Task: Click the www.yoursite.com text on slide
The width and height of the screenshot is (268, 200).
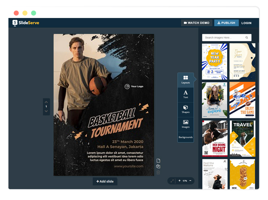Action: pos(129,166)
